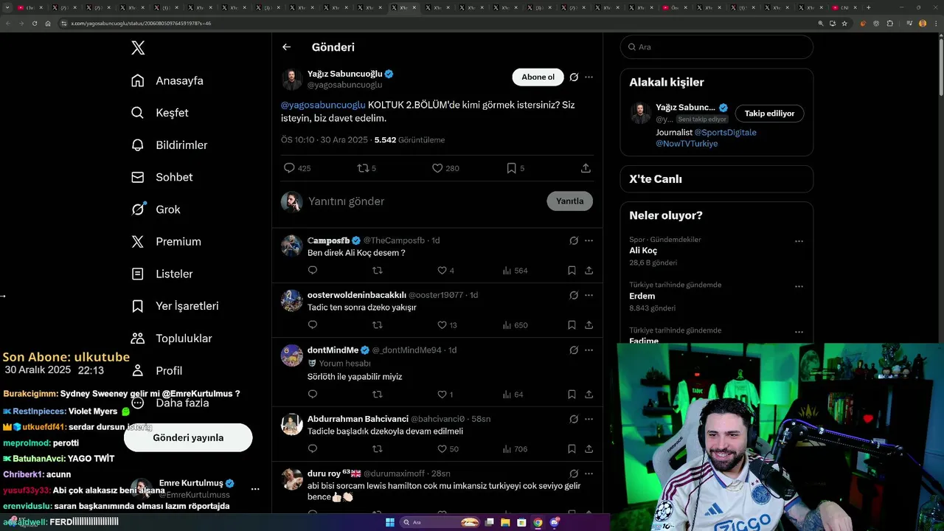Open more options on dontMindMe reply
The width and height of the screenshot is (944, 531).
coord(589,350)
